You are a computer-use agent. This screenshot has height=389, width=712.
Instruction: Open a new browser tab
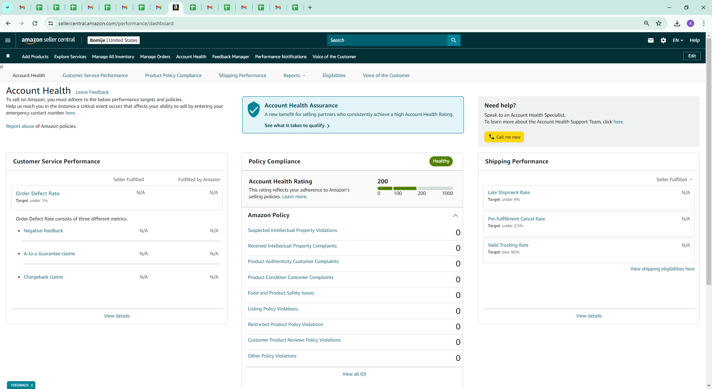point(310,7)
